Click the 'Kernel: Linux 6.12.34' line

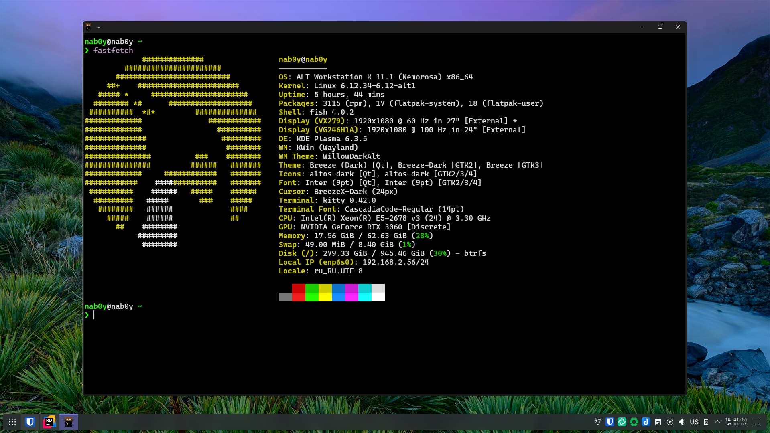click(x=347, y=86)
